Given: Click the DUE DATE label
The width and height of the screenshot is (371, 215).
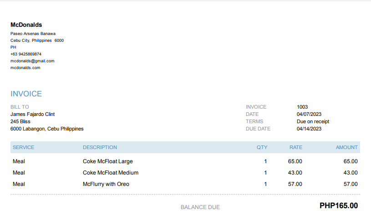Looking at the screenshot, I should pyautogui.click(x=258, y=129).
